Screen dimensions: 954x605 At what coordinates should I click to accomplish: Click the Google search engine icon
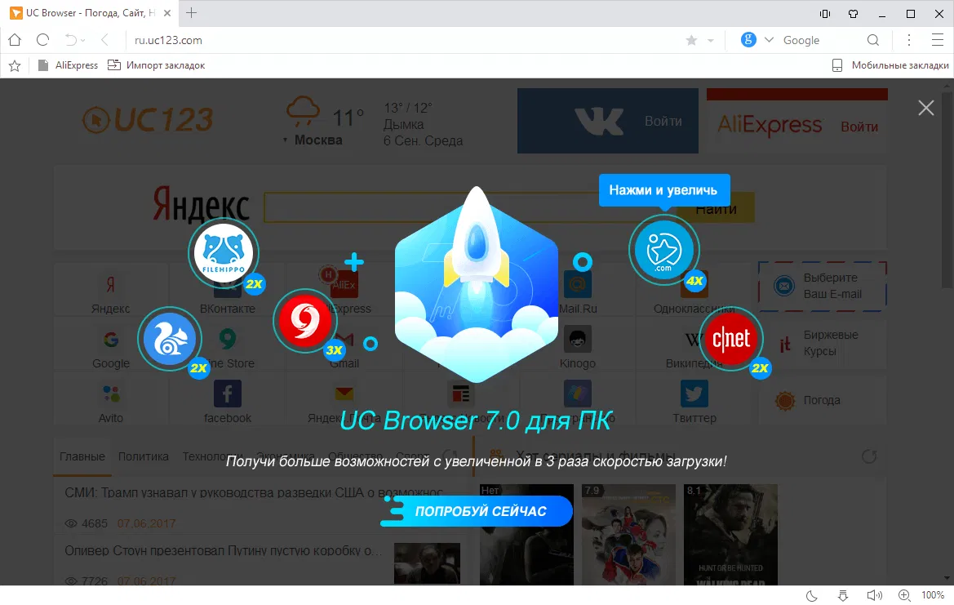tap(748, 39)
